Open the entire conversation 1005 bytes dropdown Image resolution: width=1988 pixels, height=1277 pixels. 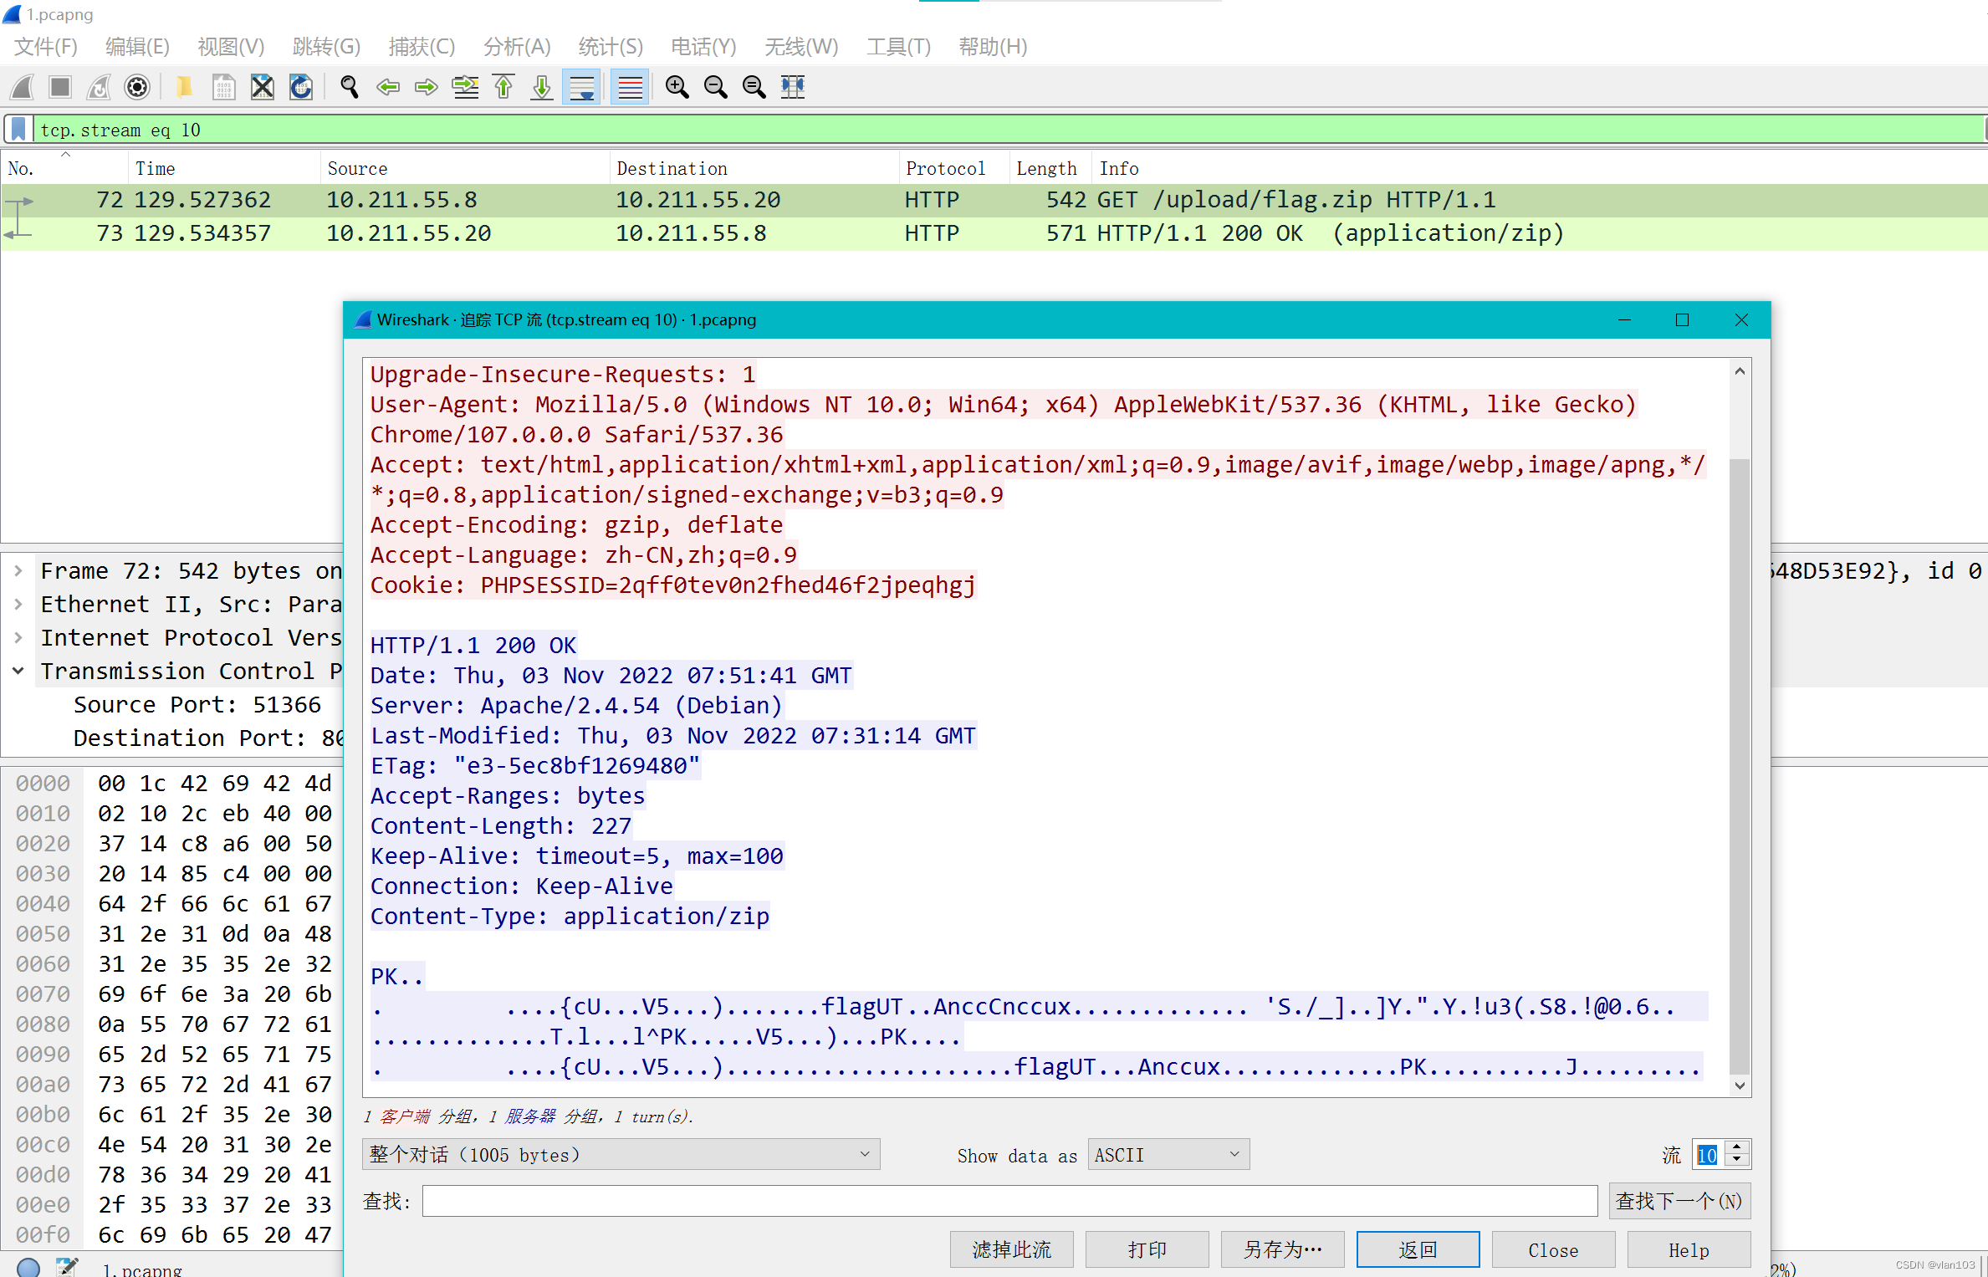coord(620,1155)
